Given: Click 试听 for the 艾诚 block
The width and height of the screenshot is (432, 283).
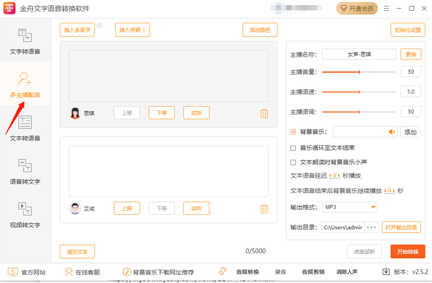Looking at the screenshot, I should click(196, 208).
